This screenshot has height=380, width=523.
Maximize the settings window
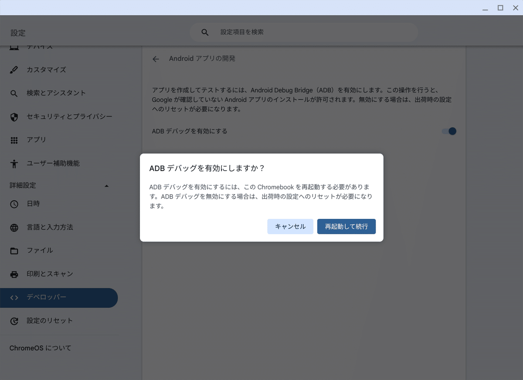500,8
